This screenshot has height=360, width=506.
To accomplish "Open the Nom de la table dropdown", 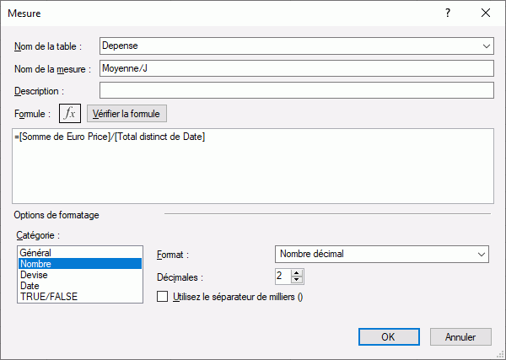I will (487, 46).
